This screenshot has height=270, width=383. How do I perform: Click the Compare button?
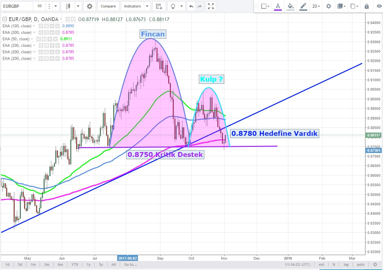(108, 6)
